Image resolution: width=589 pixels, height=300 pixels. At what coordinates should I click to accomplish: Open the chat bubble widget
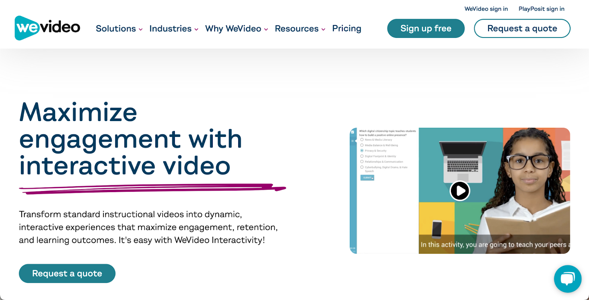click(568, 279)
